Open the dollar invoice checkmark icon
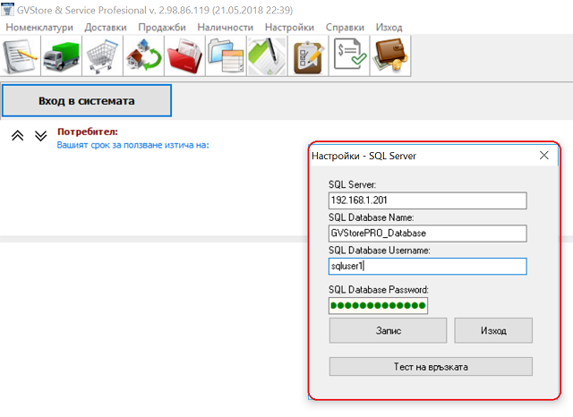Viewport: 573px width, 417px height. (349, 55)
